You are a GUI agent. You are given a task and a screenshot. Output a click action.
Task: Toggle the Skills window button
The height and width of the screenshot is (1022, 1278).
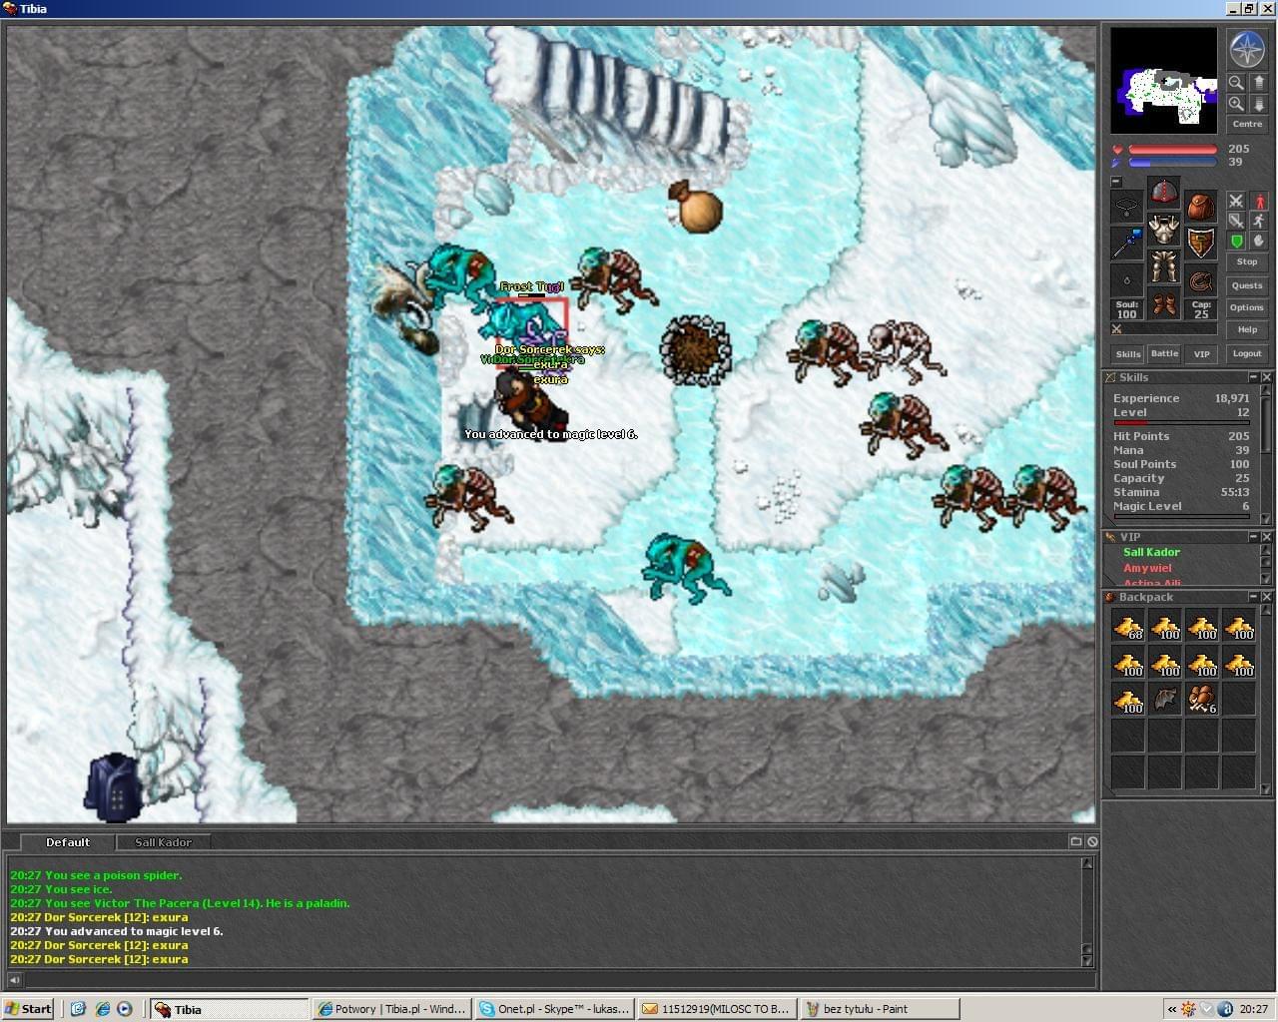click(1128, 353)
